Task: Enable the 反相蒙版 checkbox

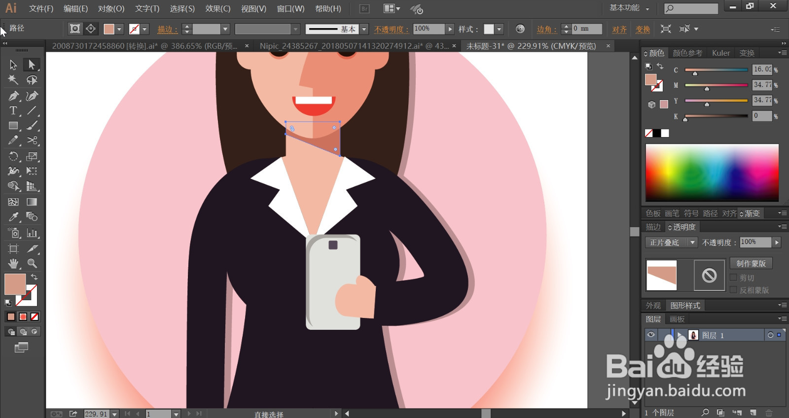Action: [733, 290]
